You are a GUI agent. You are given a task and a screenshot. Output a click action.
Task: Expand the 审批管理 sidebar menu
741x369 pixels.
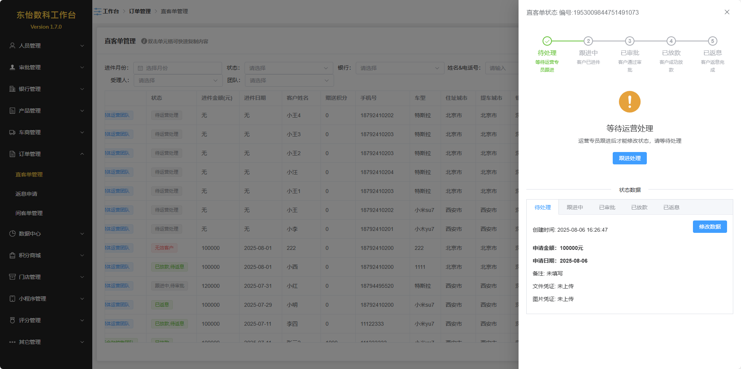pos(47,67)
